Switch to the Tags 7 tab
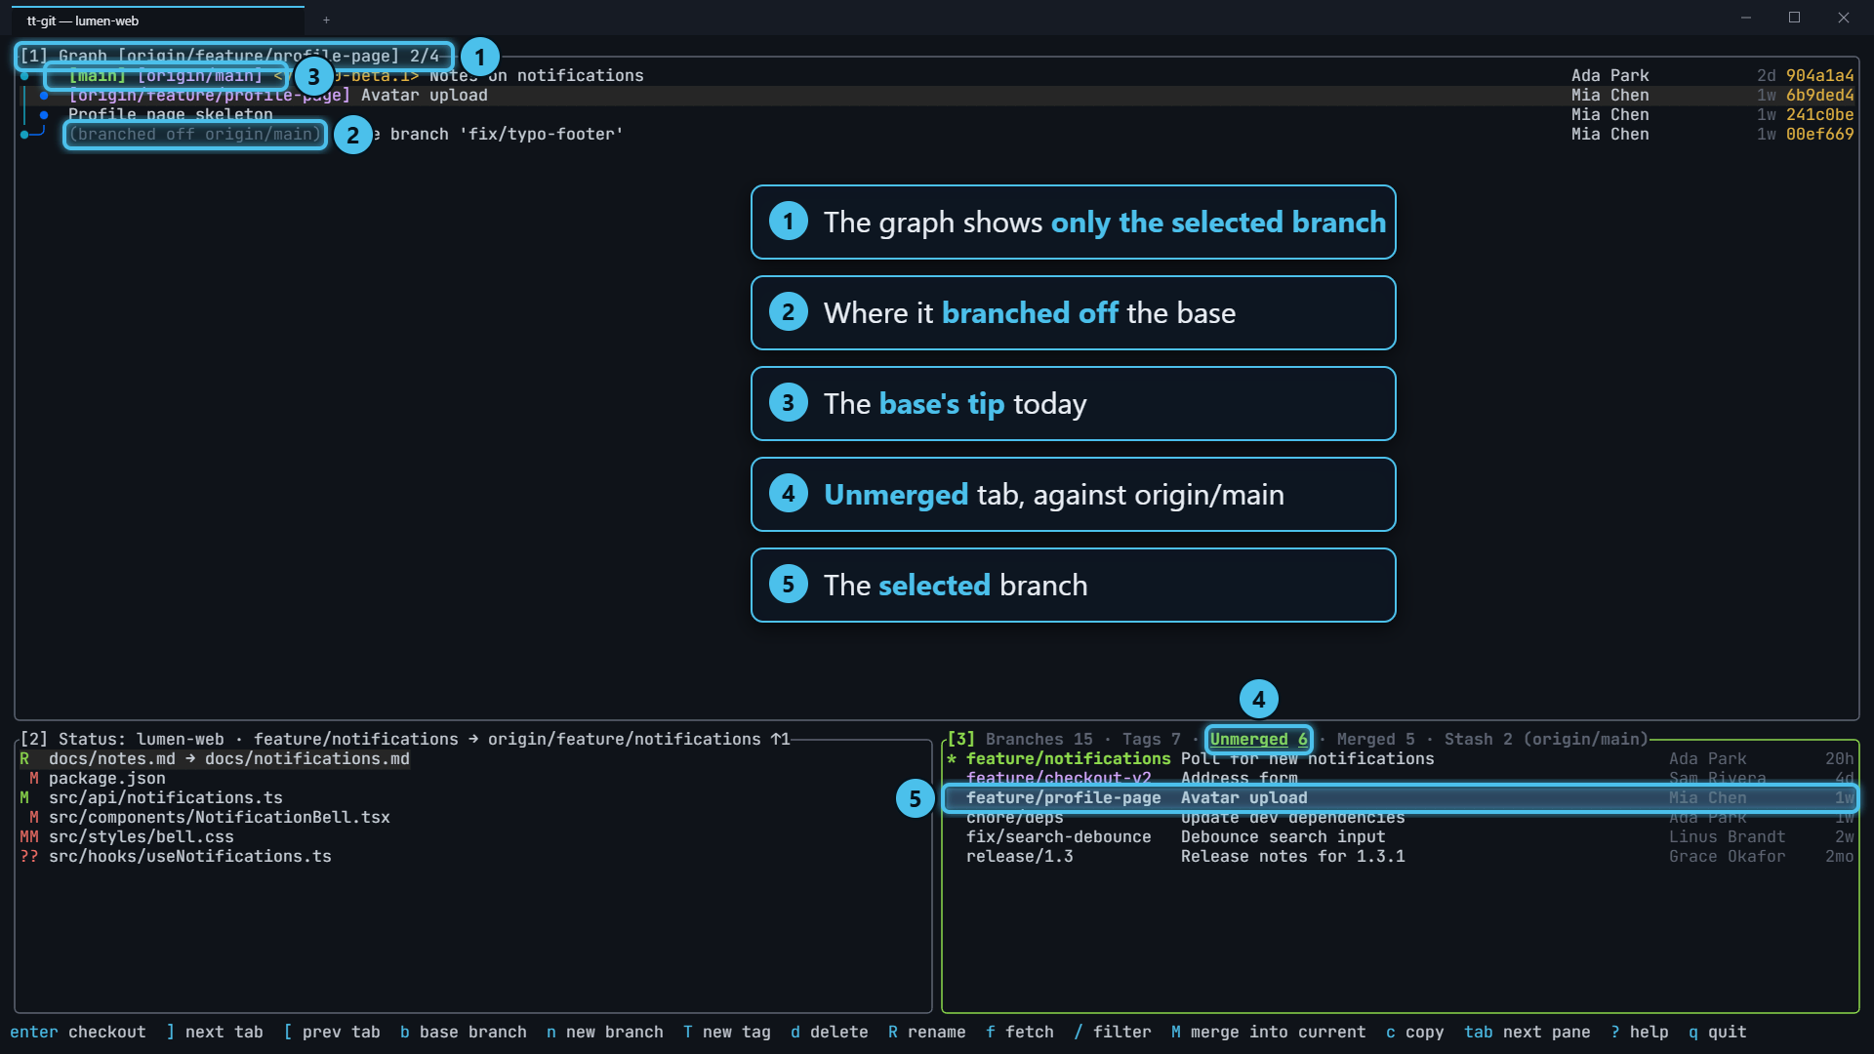The height and width of the screenshot is (1054, 1874). [x=1151, y=739]
